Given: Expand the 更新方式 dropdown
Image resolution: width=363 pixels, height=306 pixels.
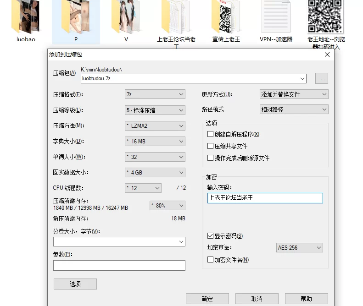Looking at the screenshot, I should [x=294, y=94].
